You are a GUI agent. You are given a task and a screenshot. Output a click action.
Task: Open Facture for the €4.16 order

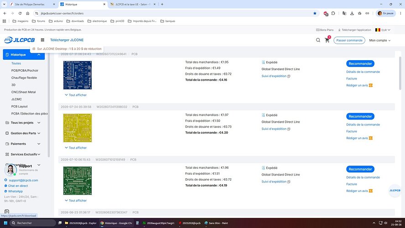[352, 78]
